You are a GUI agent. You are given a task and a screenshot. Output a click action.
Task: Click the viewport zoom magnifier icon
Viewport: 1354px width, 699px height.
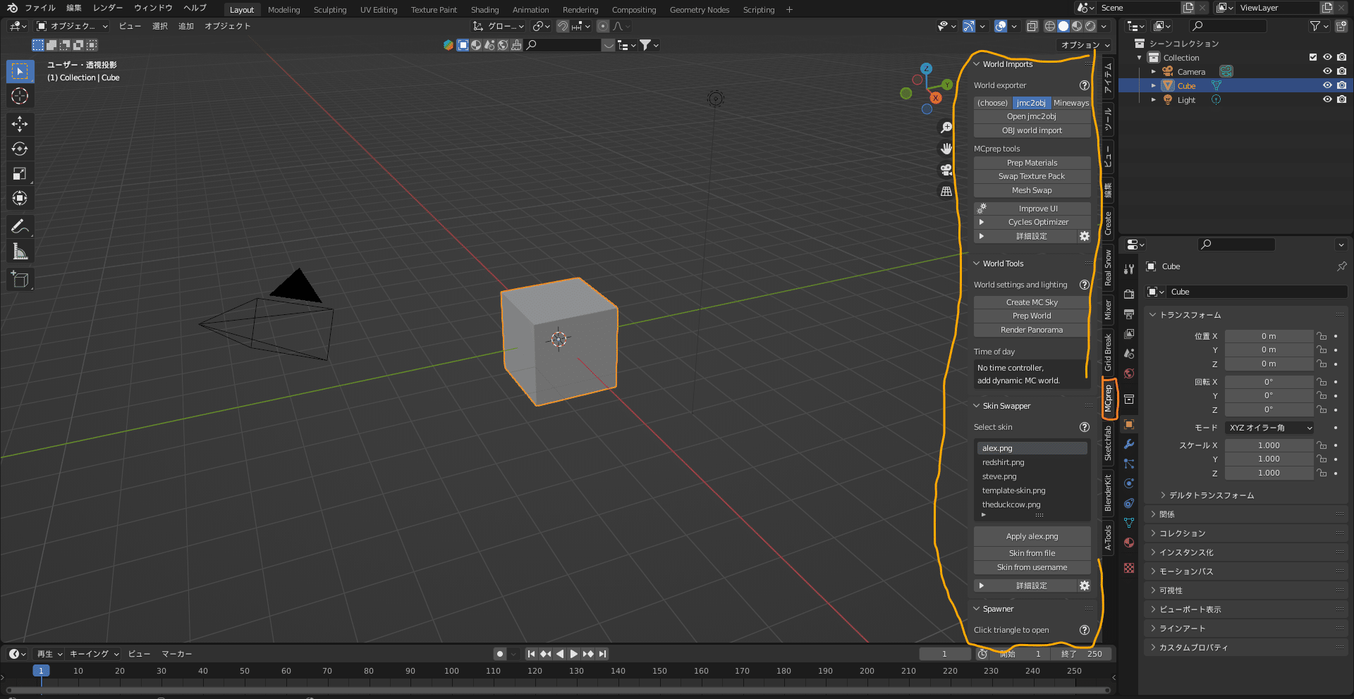click(x=946, y=128)
